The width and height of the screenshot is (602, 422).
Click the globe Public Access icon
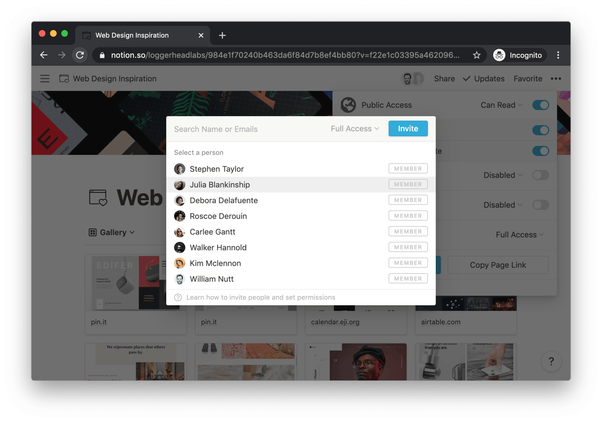tap(348, 105)
